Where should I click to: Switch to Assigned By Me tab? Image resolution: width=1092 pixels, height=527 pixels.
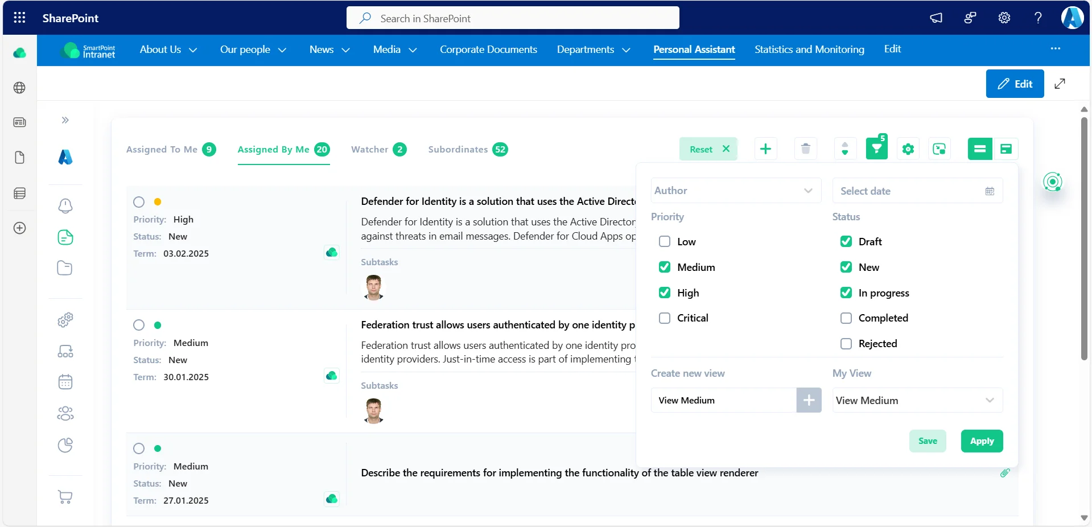tap(283, 150)
